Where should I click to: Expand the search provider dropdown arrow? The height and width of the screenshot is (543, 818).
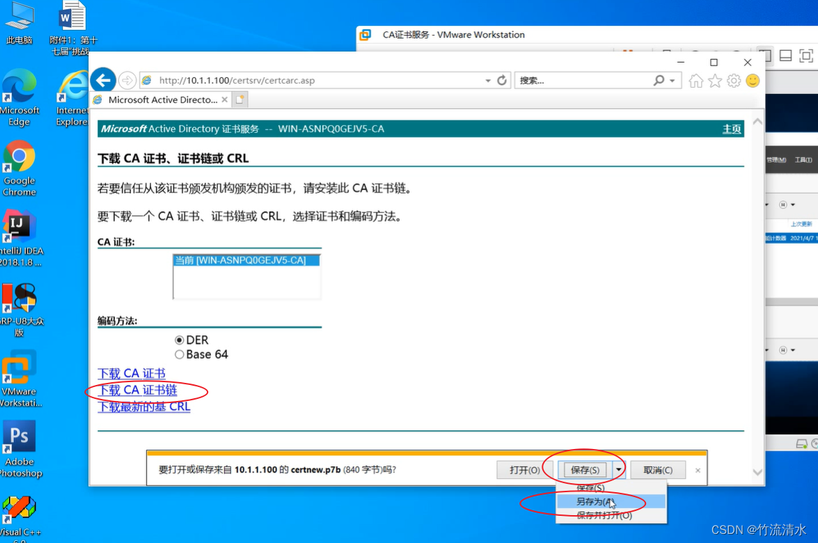pyautogui.click(x=673, y=81)
